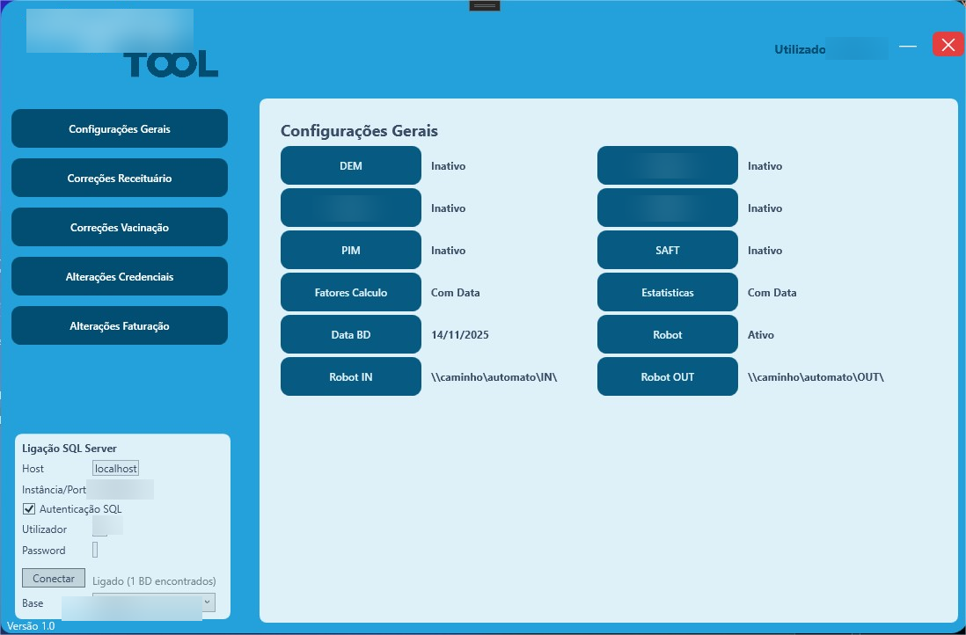Open the Correções Vacinação section

(119, 226)
